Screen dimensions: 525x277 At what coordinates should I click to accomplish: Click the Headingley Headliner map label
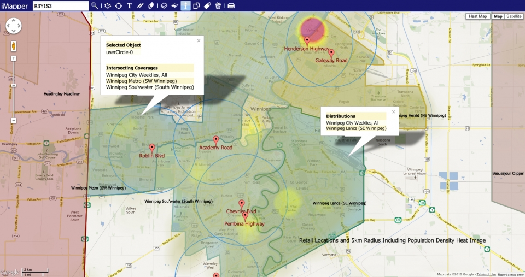[62, 94]
